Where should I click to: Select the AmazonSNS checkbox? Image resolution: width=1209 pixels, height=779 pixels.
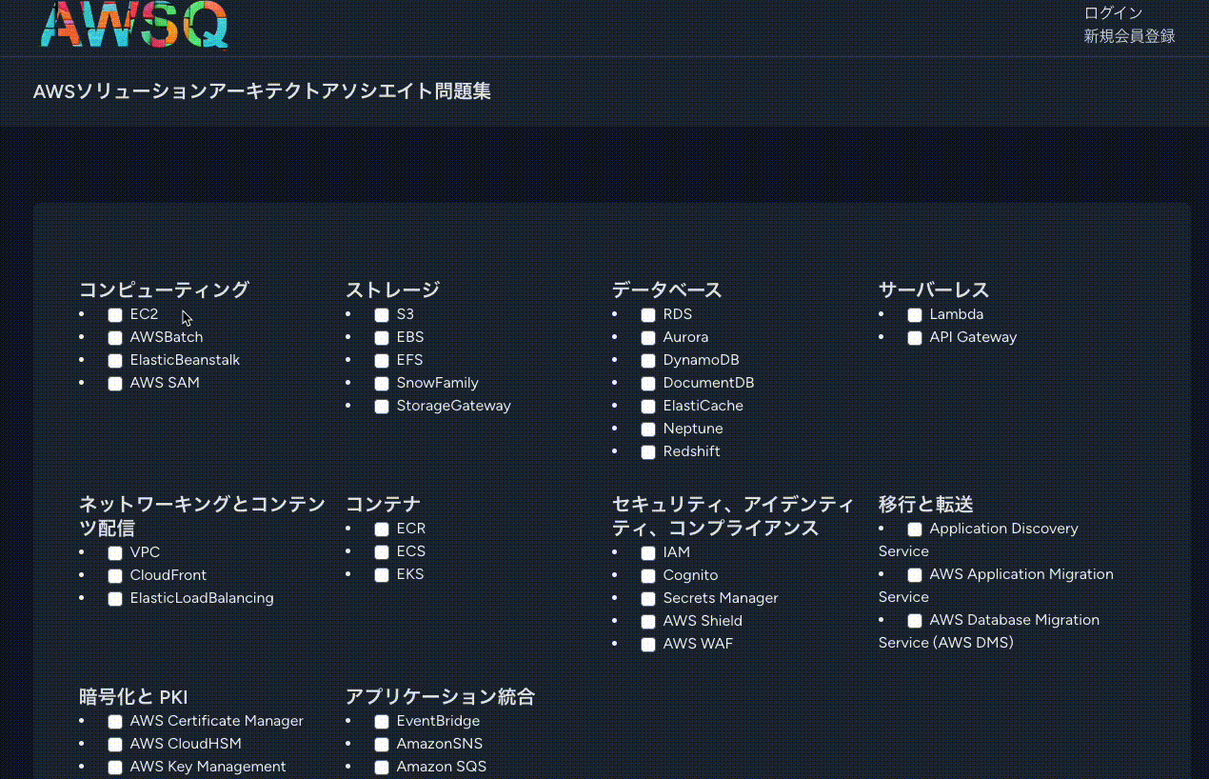click(382, 745)
